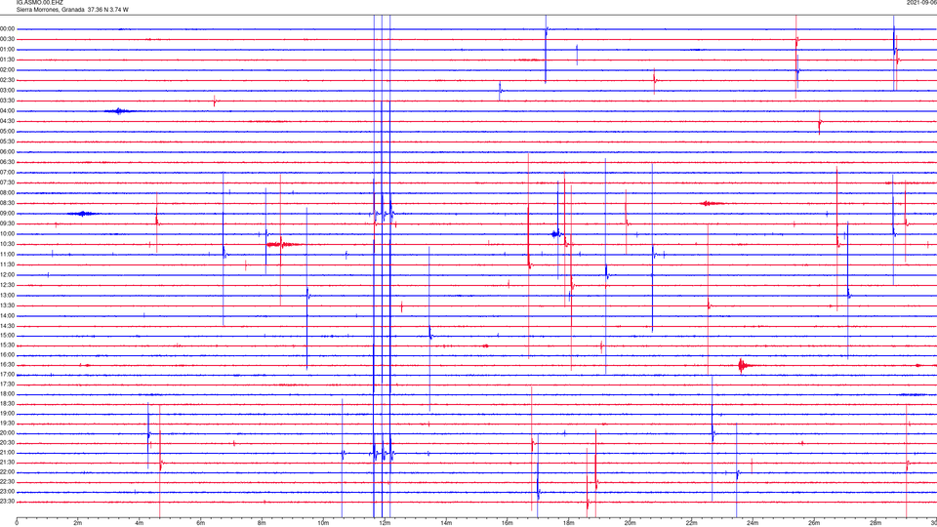Select the 22m axis tick label
The image size is (937, 527).
point(691,523)
